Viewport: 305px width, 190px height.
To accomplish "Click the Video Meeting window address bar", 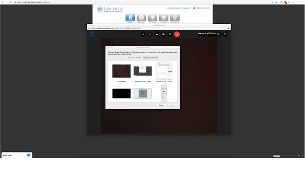I will point(158,28).
